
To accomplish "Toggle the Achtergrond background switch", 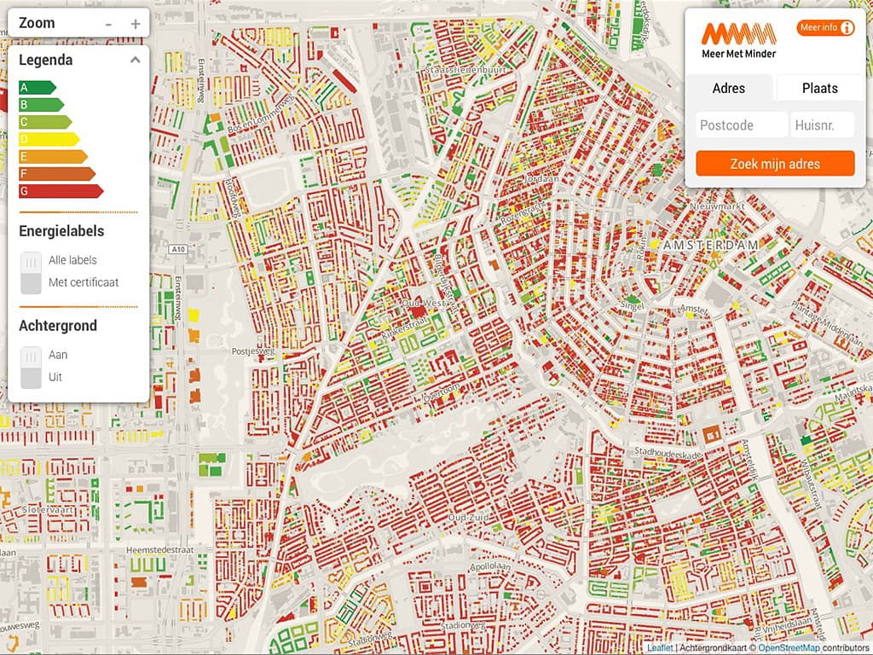I will click(x=32, y=367).
